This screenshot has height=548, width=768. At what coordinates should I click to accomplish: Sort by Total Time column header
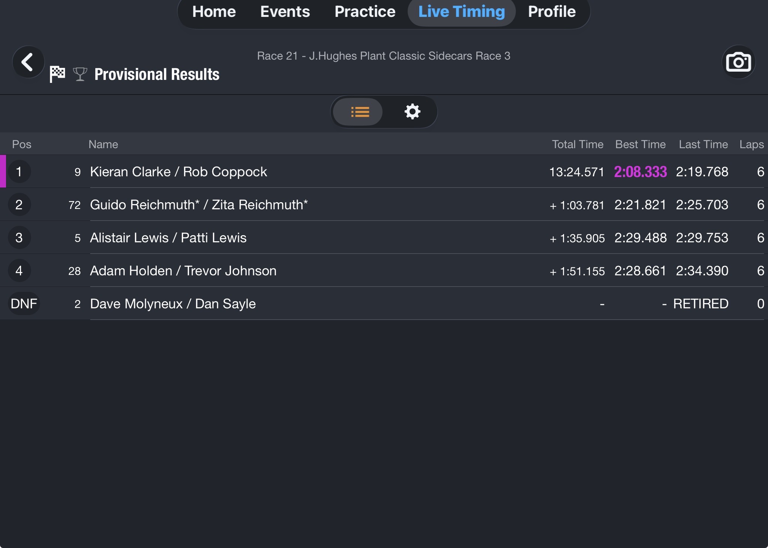[x=577, y=144]
